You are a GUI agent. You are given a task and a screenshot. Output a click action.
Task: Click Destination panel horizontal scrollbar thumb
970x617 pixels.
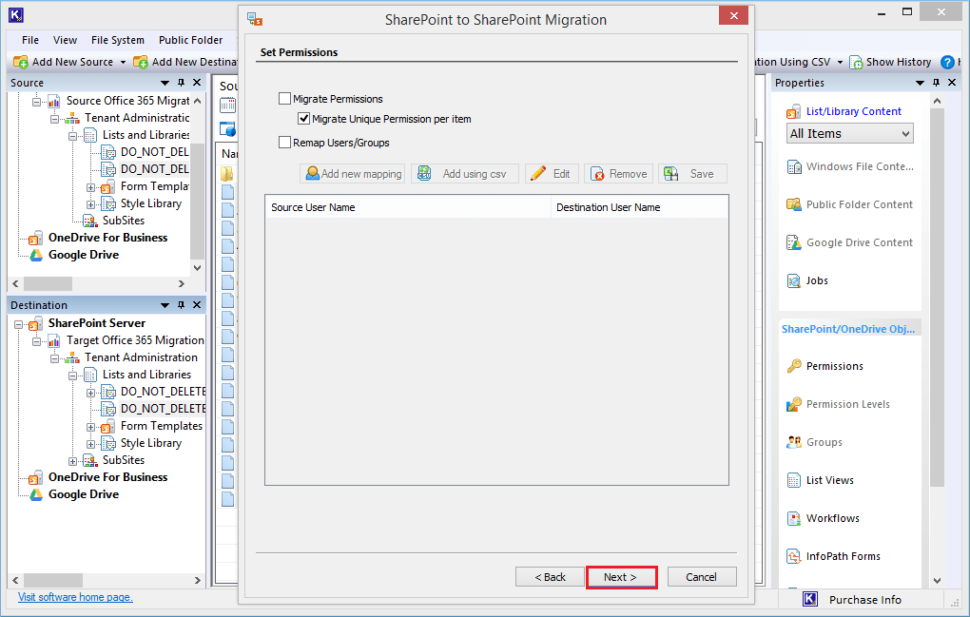tap(53, 581)
